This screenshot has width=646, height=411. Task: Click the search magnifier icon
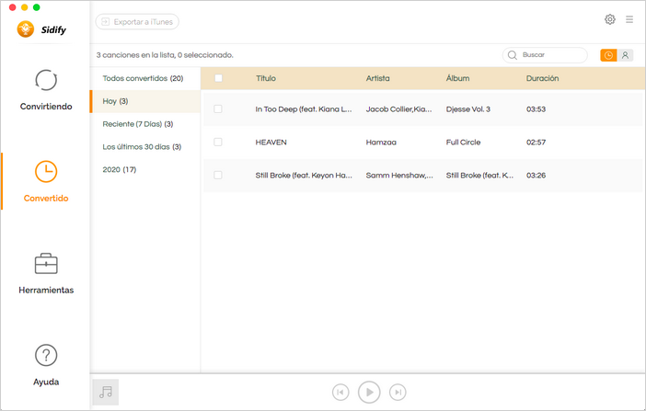click(x=512, y=55)
